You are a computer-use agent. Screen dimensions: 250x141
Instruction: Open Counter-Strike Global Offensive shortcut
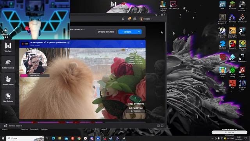click(232, 33)
